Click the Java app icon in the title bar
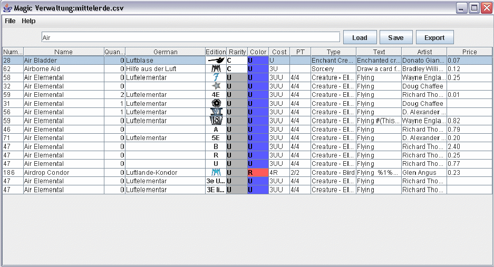 tap(7, 8)
